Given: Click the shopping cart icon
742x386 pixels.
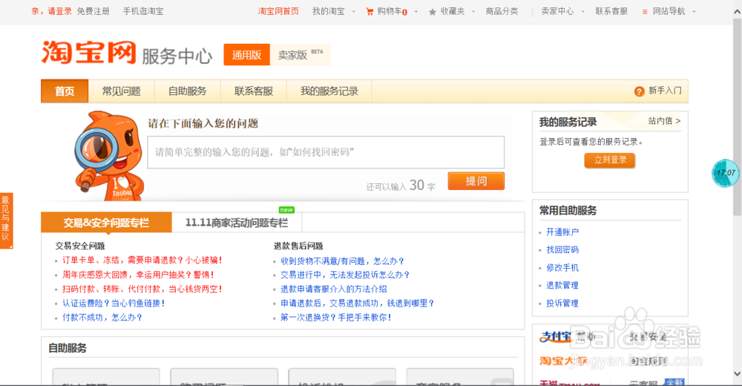Looking at the screenshot, I should (370, 12).
